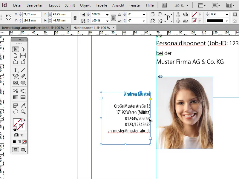Open the scale Y percentage dropdown

(107, 21)
